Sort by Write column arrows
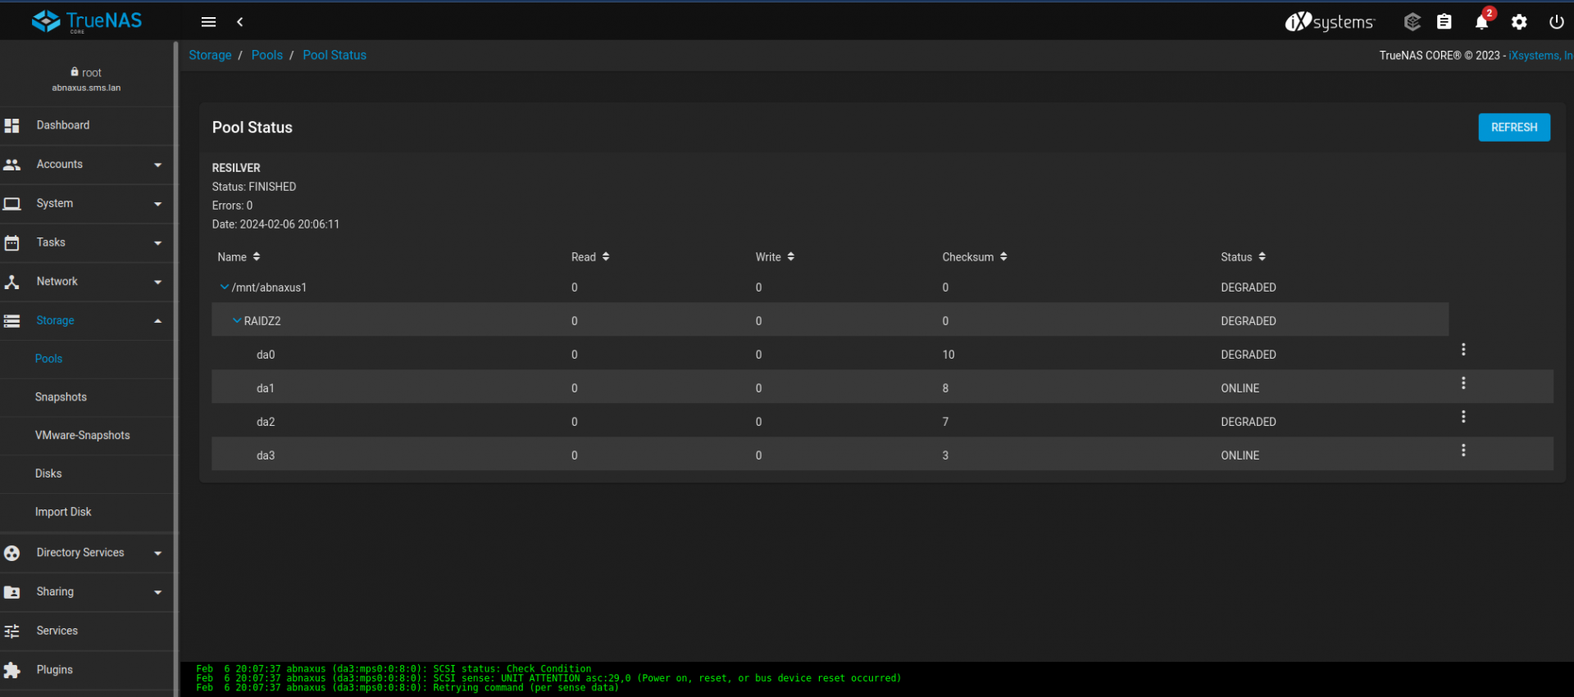Screen dimensions: 1574x697 pyautogui.click(x=791, y=257)
